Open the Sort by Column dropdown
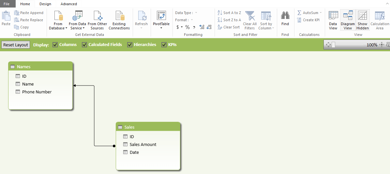The height and width of the screenshot is (174, 390). [x=266, y=21]
